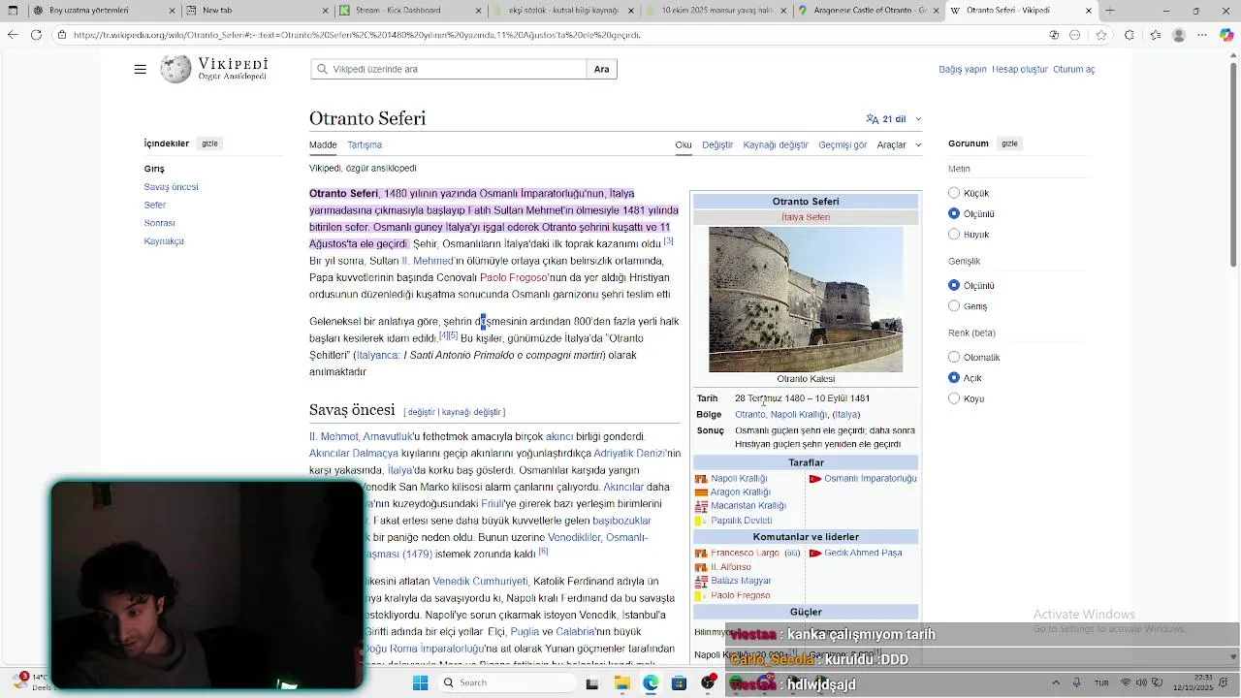Launch Copilot from the toolbar icon
The image size is (1241, 698).
[1226, 35]
